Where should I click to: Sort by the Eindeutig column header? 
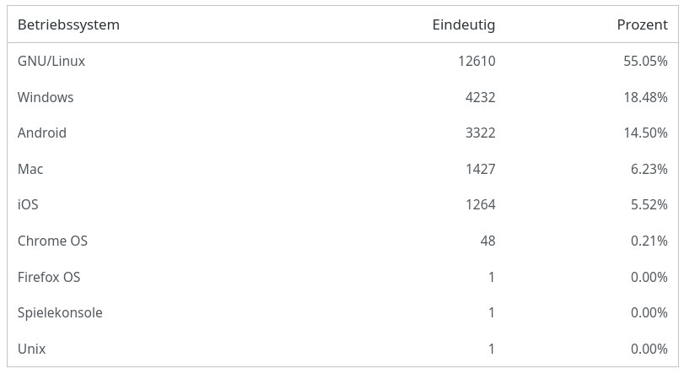(463, 24)
